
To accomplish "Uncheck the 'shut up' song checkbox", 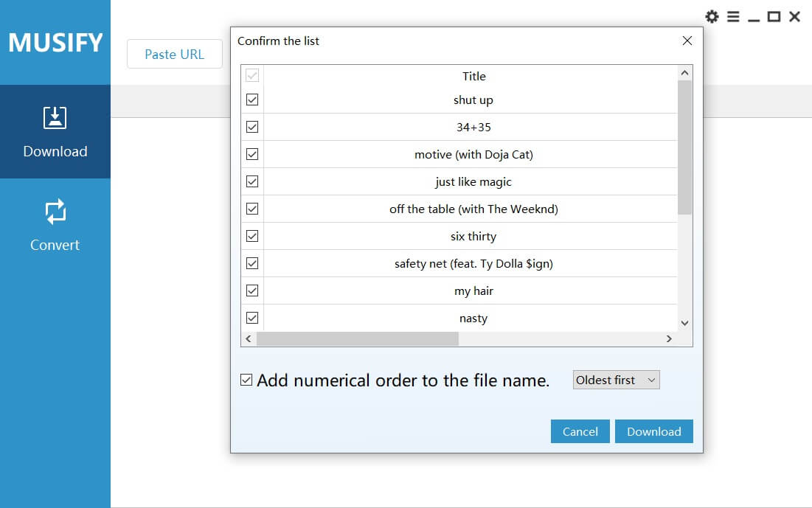I will (x=252, y=100).
